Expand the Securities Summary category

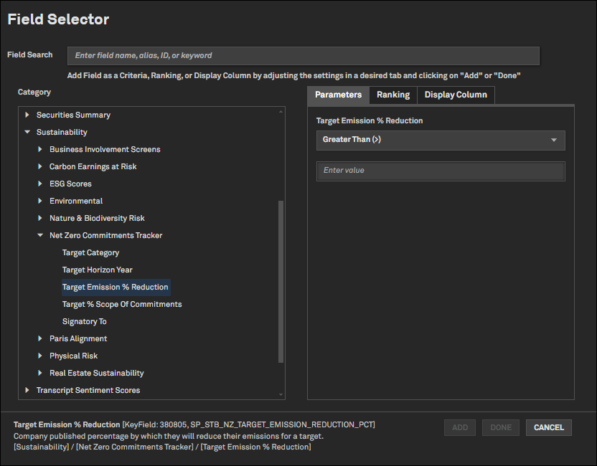[27, 115]
